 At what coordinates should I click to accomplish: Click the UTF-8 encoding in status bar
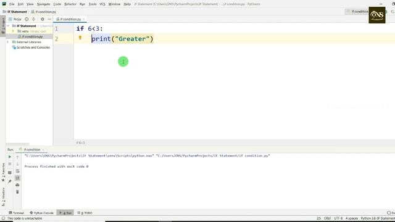pos(338,218)
